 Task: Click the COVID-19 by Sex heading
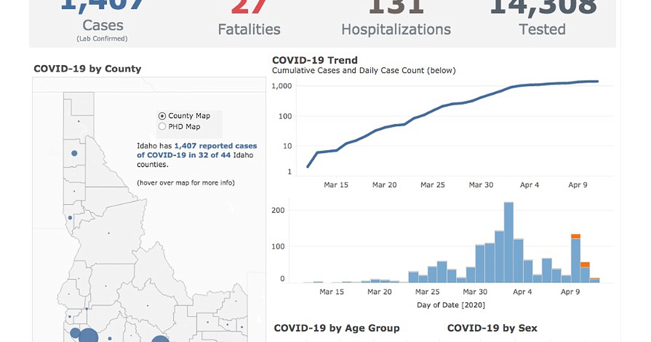pos(492,328)
